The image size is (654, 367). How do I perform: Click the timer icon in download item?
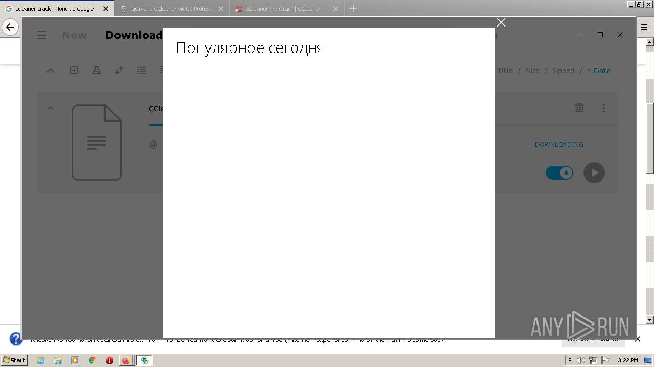click(153, 145)
